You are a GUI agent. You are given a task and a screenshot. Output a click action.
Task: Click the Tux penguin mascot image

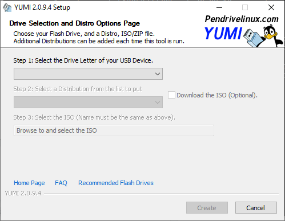click(x=272, y=36)
